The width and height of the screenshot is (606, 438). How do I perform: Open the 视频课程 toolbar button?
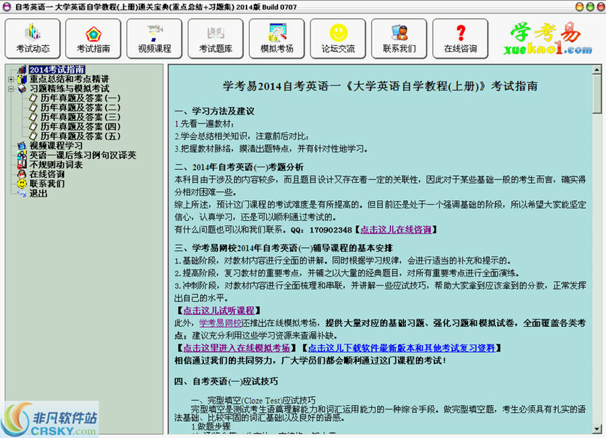point(155,38)
